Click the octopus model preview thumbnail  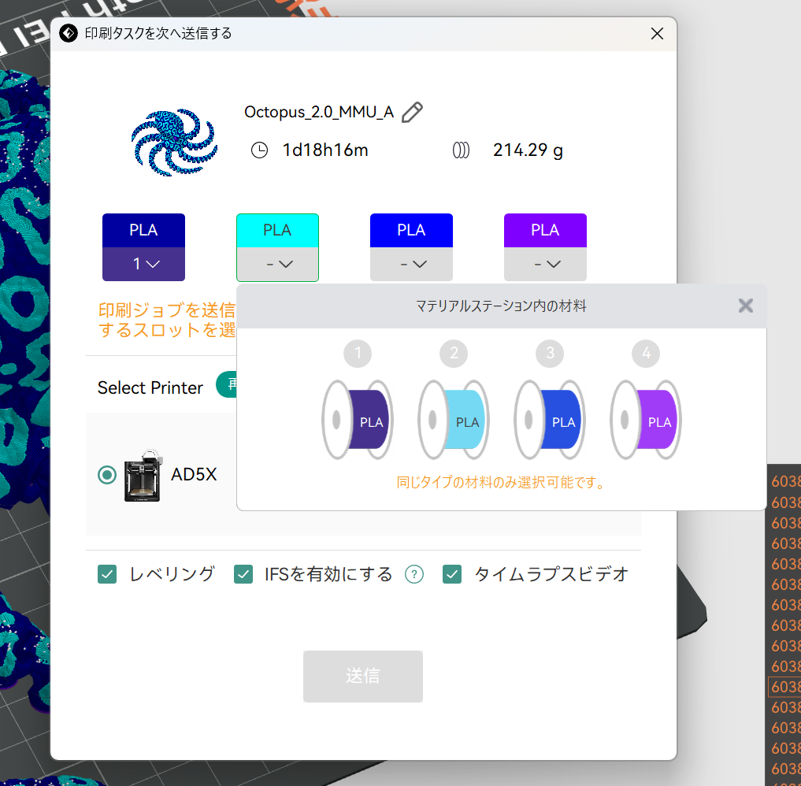tap(173, 142)
